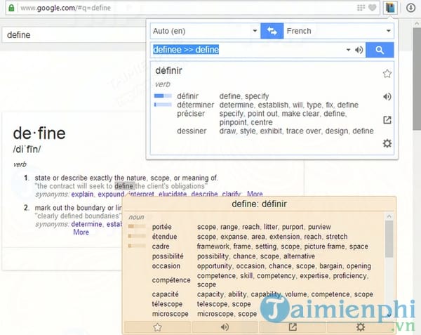Image resolution: width=421 pixels, height=335 pixels.
Task: Click the highlighted word 'define' in example sentence
Action: [123, 186]
